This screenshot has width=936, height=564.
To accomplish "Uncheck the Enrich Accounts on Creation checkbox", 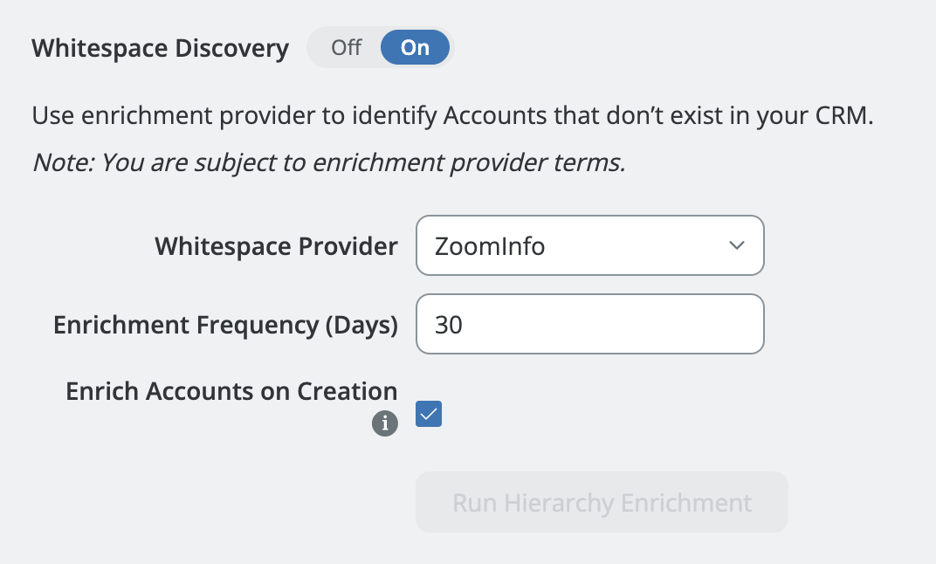I will pos(429,415).
